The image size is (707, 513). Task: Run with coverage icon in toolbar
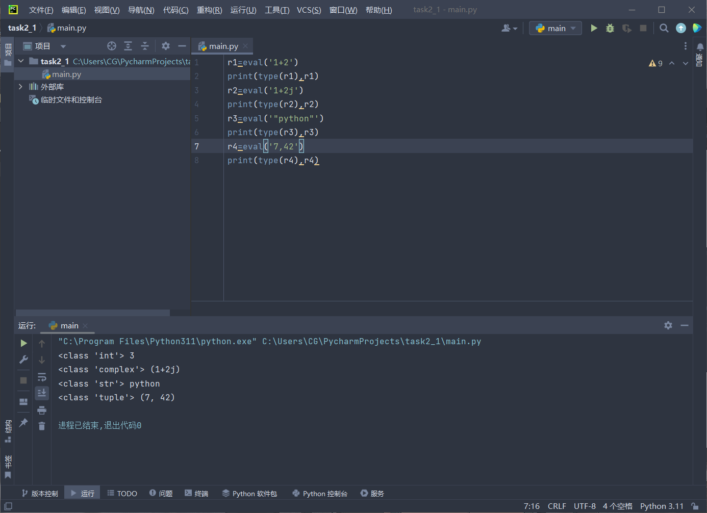[627, 28]
